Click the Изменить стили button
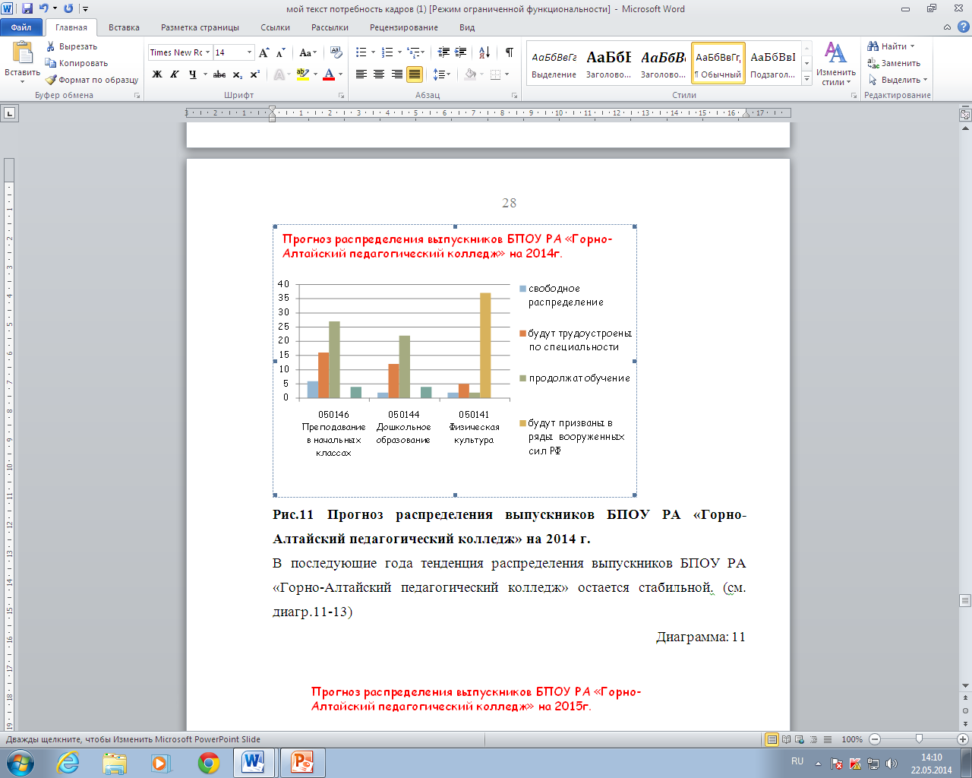The height and width of the screenshot is (778, 972). 835,64
